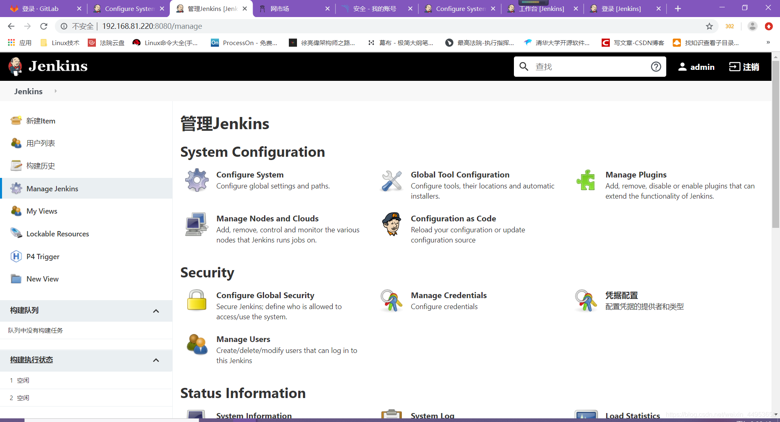Click the browser address bar URL

click(x=152, y=26)
